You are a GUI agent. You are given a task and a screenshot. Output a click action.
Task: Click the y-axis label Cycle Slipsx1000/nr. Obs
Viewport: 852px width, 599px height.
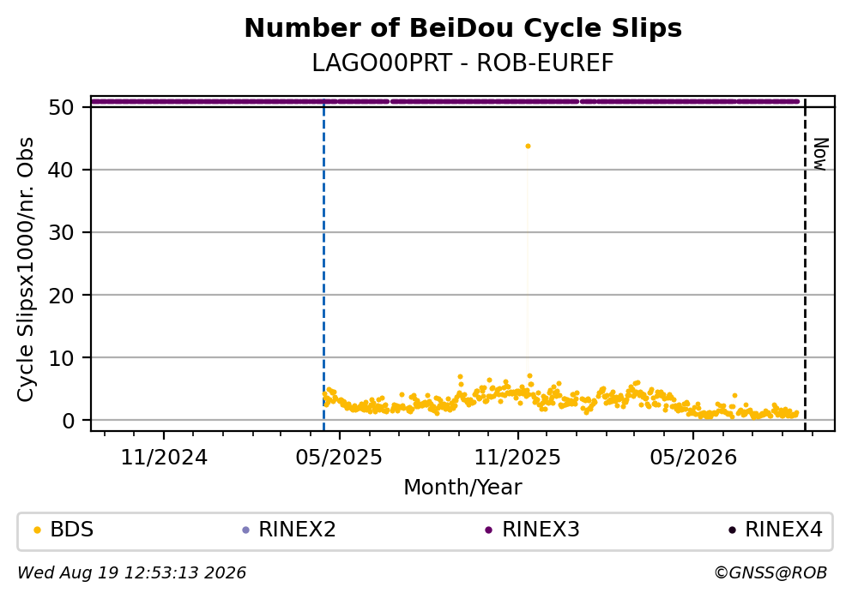click(25, 270)
